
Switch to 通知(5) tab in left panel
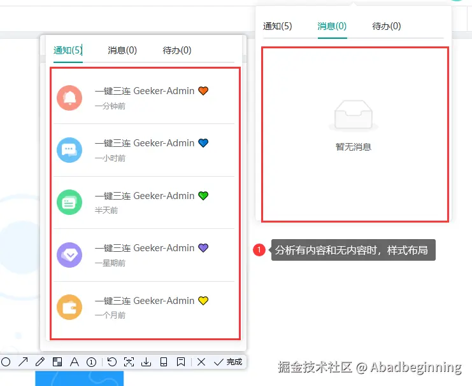pos(68,50)
